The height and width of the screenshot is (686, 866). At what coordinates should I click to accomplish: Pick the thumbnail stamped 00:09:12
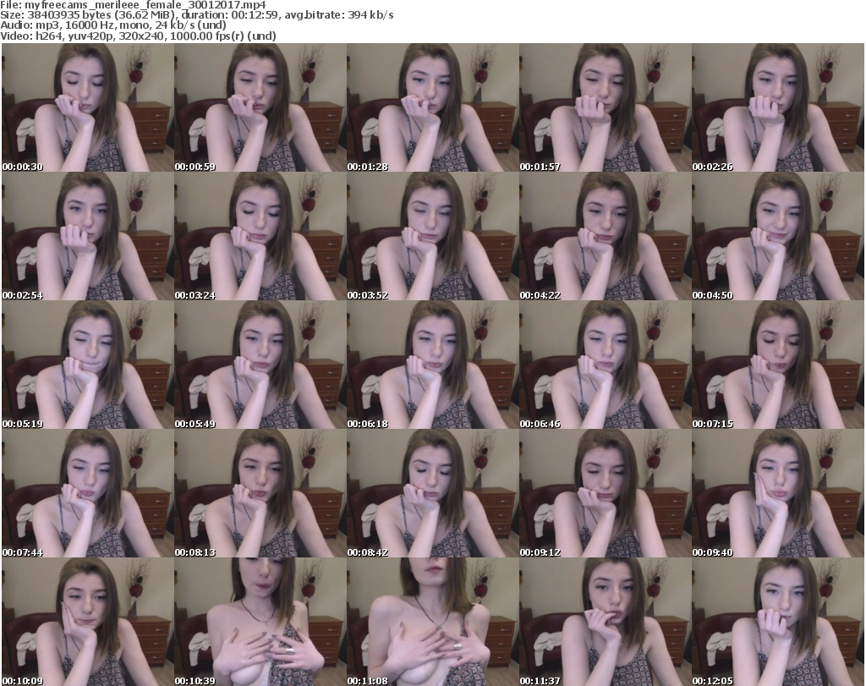point(606,494)
